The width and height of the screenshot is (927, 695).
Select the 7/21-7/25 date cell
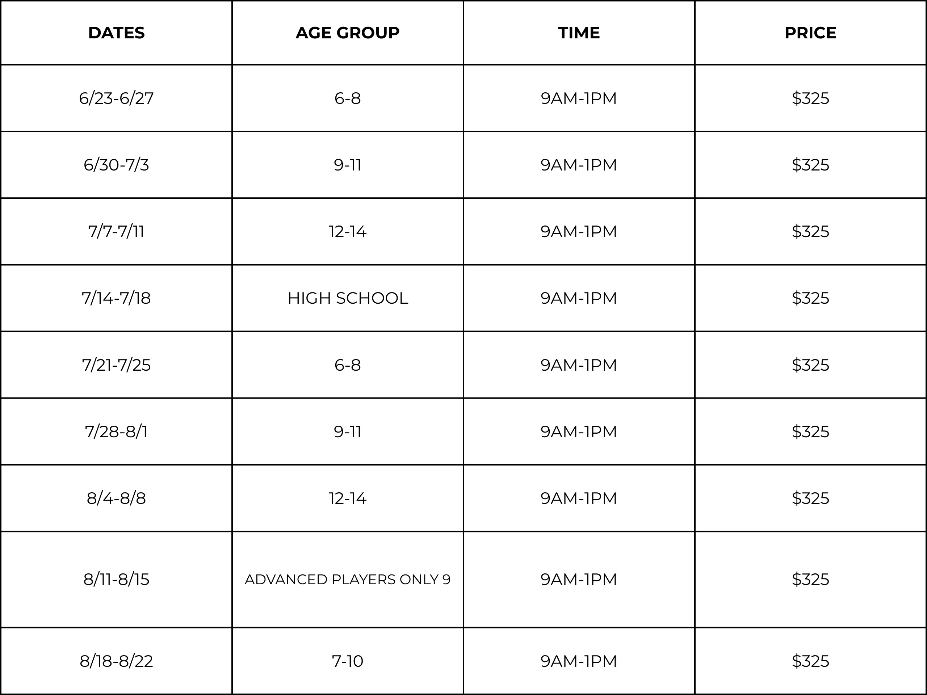point(116,365)
